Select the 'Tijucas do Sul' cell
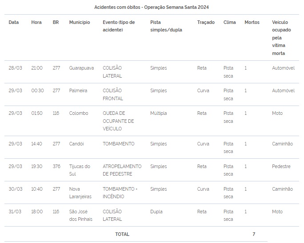The height and width of the screenshot is (243, 304). (80, 170)
